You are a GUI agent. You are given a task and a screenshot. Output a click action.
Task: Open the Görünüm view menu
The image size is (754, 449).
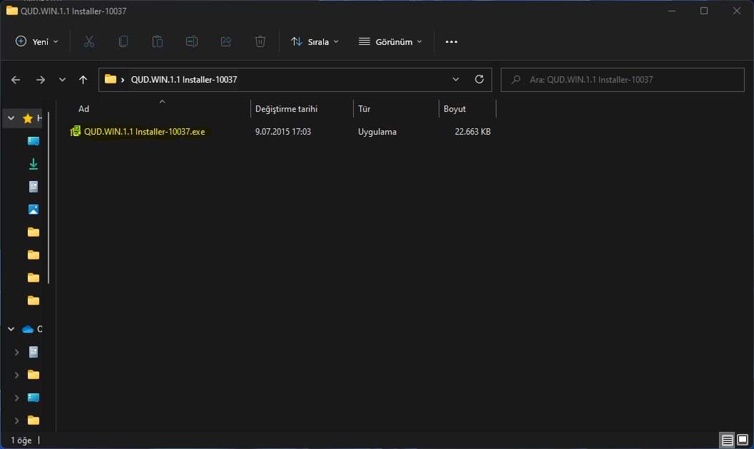pos(390,42)
